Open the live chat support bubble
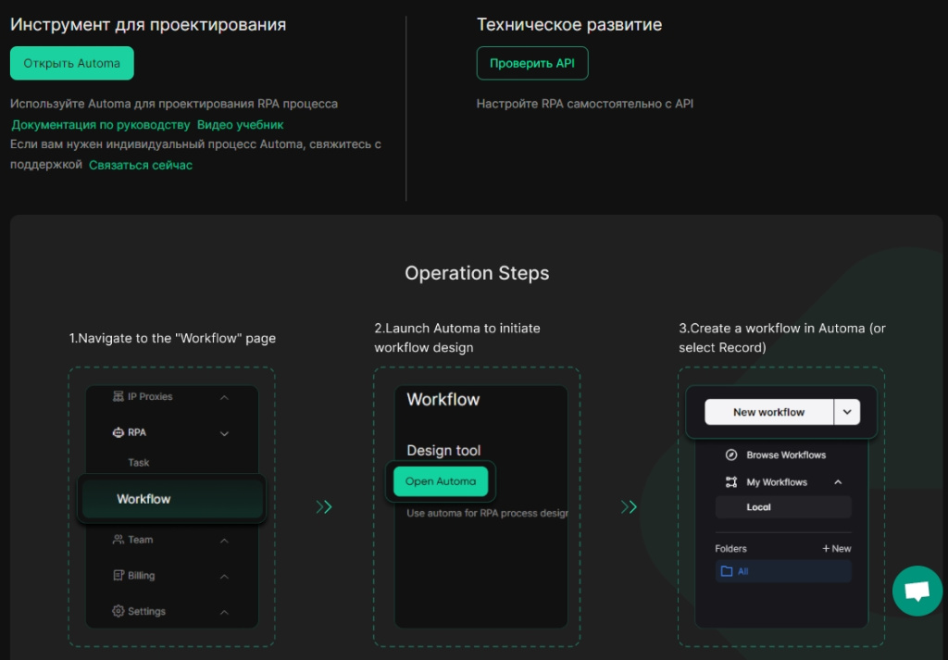 [x=917, y=592]
